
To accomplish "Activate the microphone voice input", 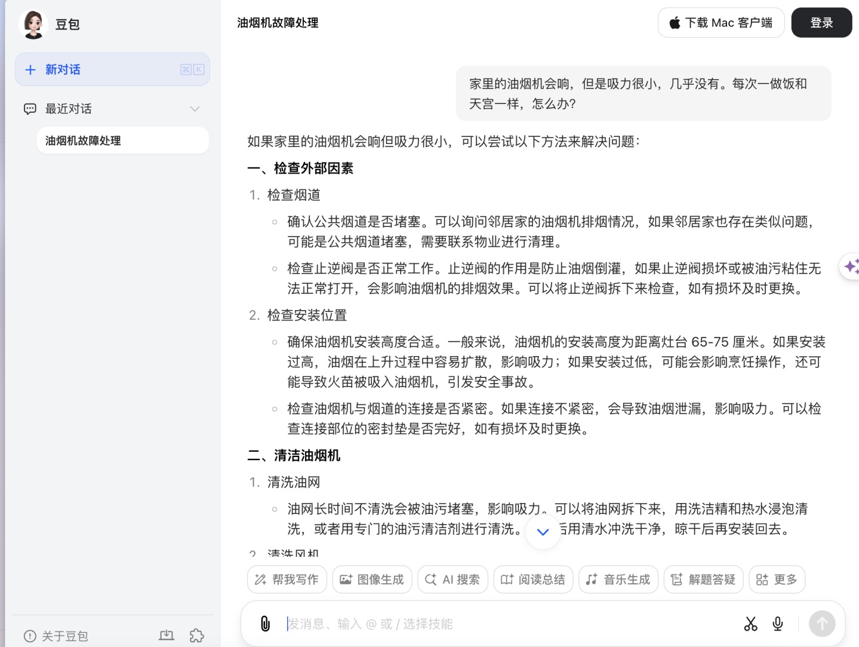I will click(x=777, y=624).
